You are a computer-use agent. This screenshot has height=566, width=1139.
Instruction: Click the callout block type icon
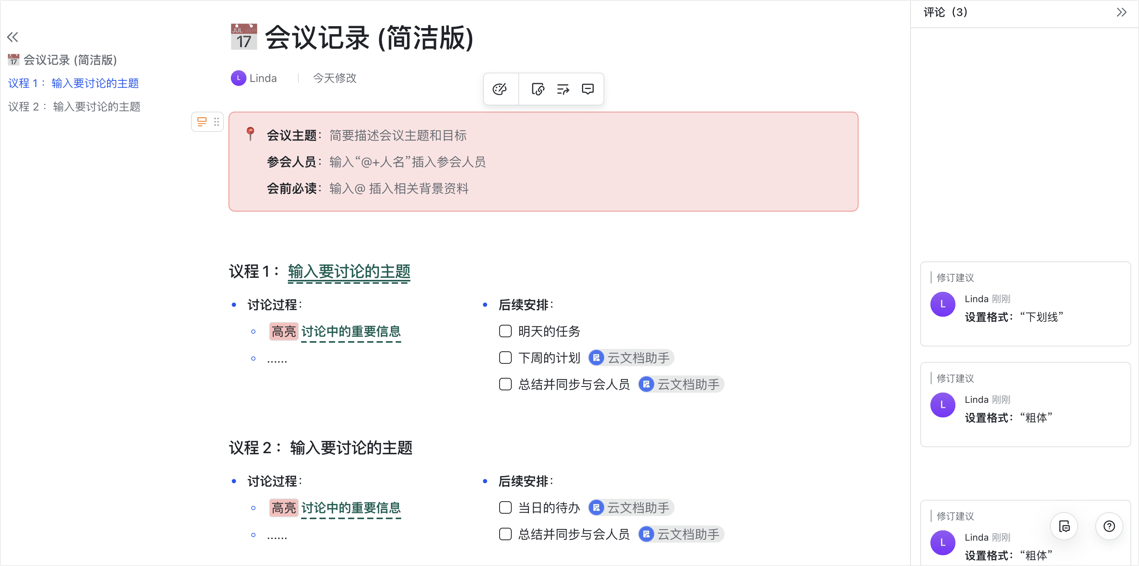point(202,121)
